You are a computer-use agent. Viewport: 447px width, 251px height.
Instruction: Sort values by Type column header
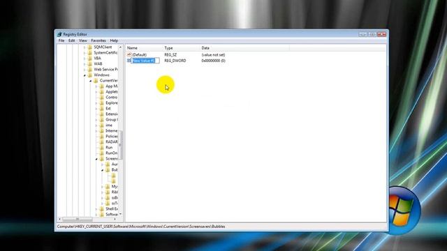182,48
